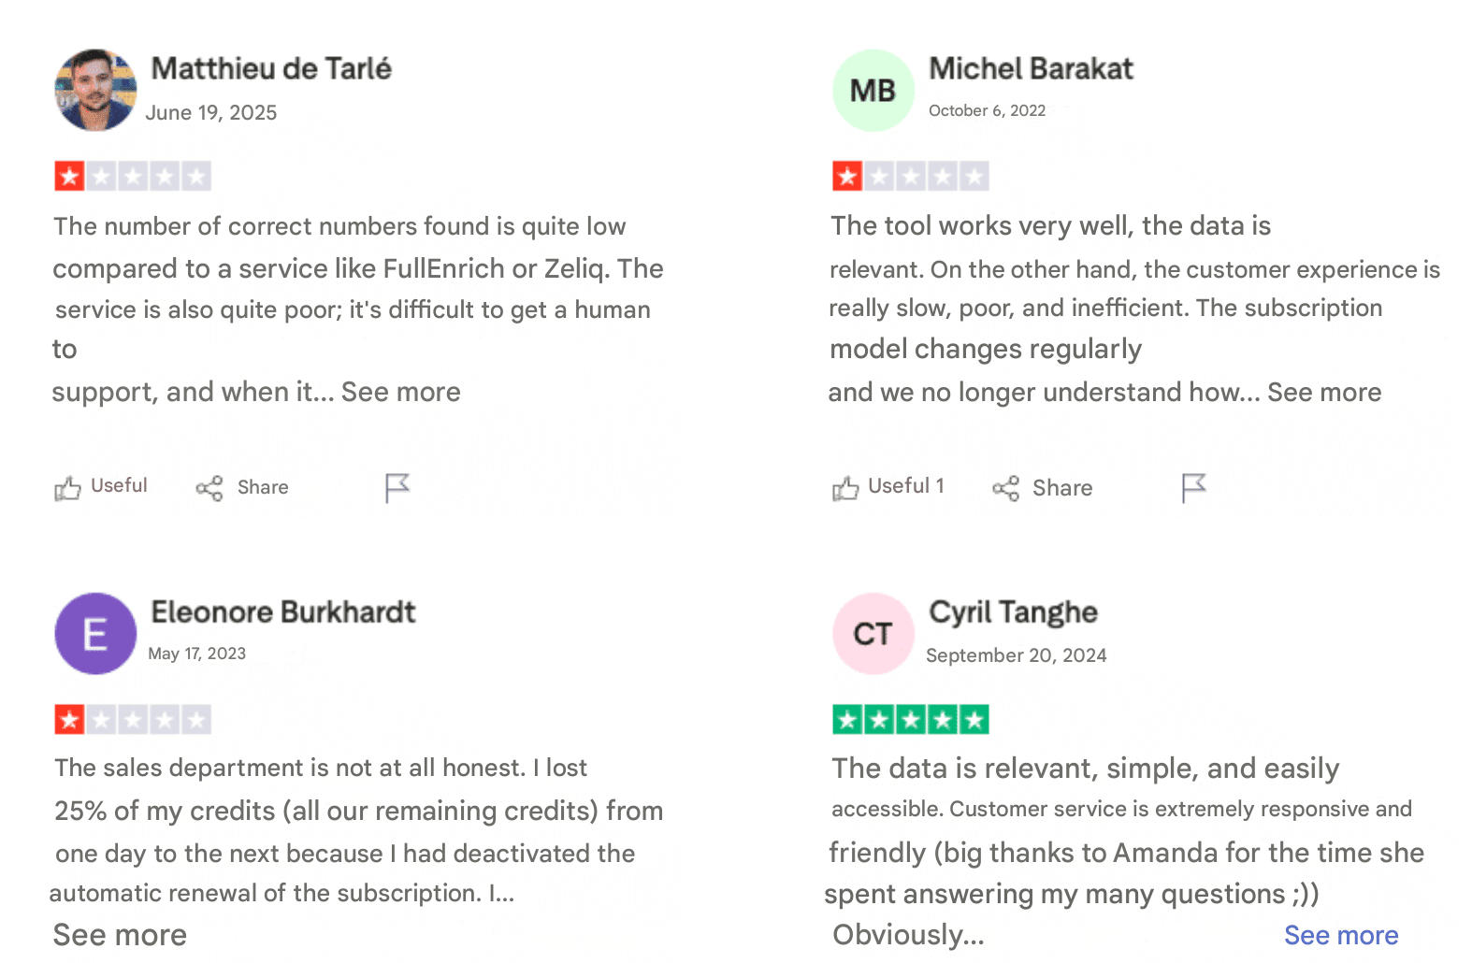1472x963 pixels.
Task: Flag Michel Barakat's review
Action: pyautogui.click(x=1193, y=487)
